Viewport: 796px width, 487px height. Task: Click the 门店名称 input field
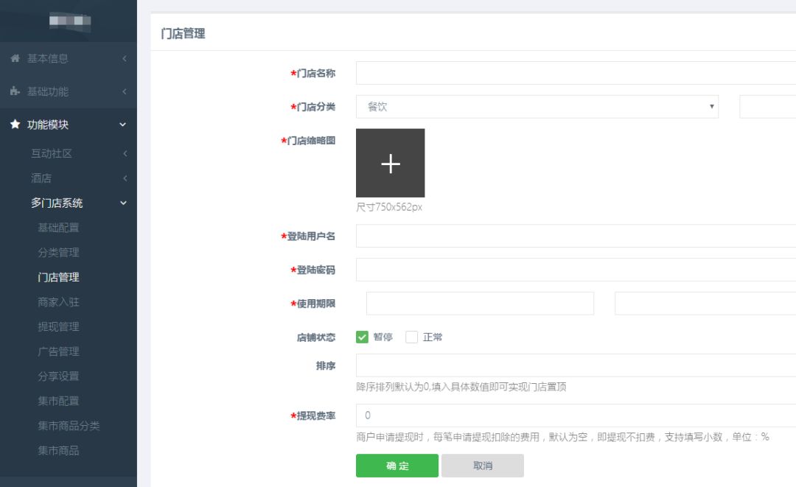coord(516,73)
